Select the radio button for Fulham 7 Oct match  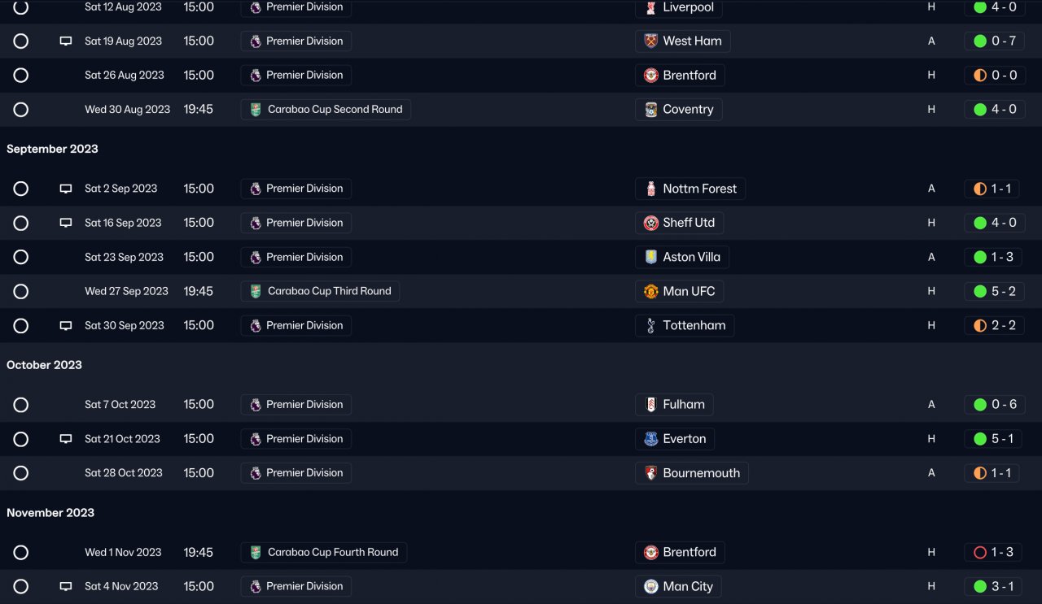coord(21,405)
